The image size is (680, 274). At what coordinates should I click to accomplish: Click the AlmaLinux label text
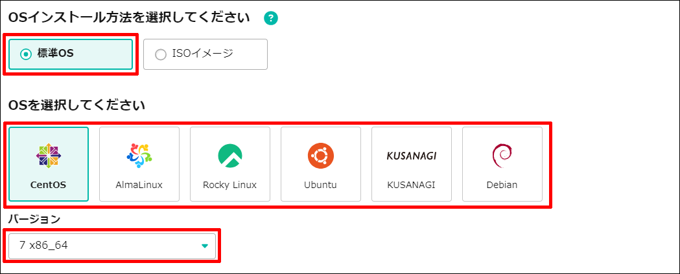click(139, 185)
